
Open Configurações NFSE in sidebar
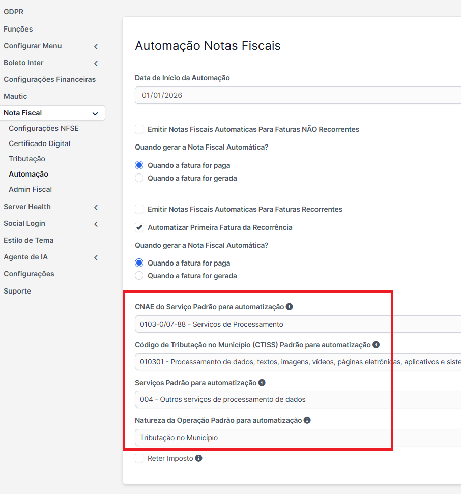coord(44,128)
